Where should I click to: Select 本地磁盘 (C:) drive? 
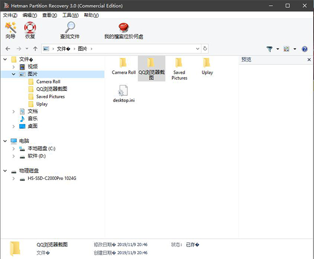[x=41, y=149]
